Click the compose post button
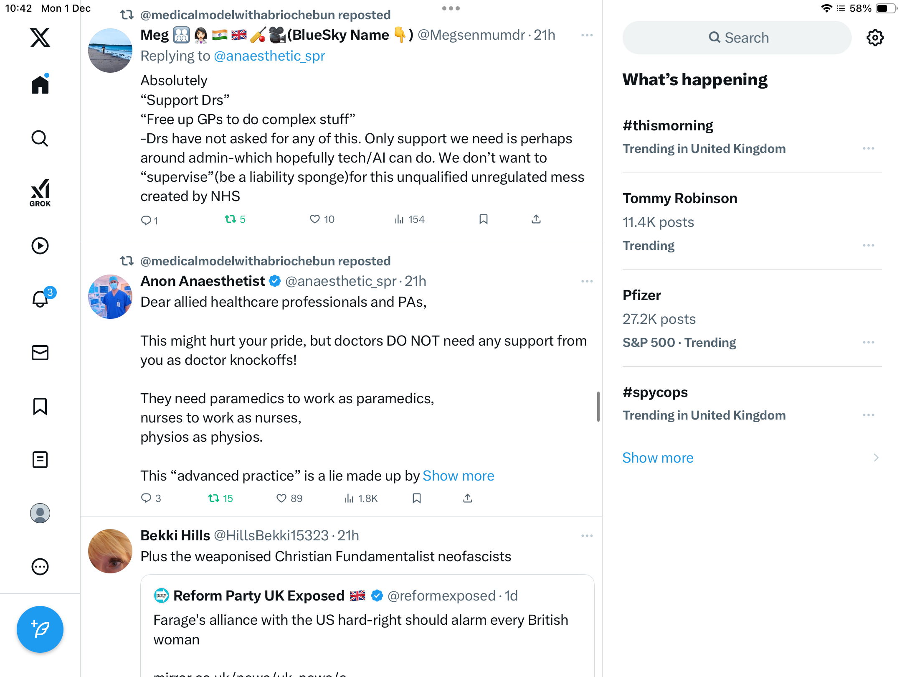This screenshot has height=677, width=902. (x=40, y=629)
